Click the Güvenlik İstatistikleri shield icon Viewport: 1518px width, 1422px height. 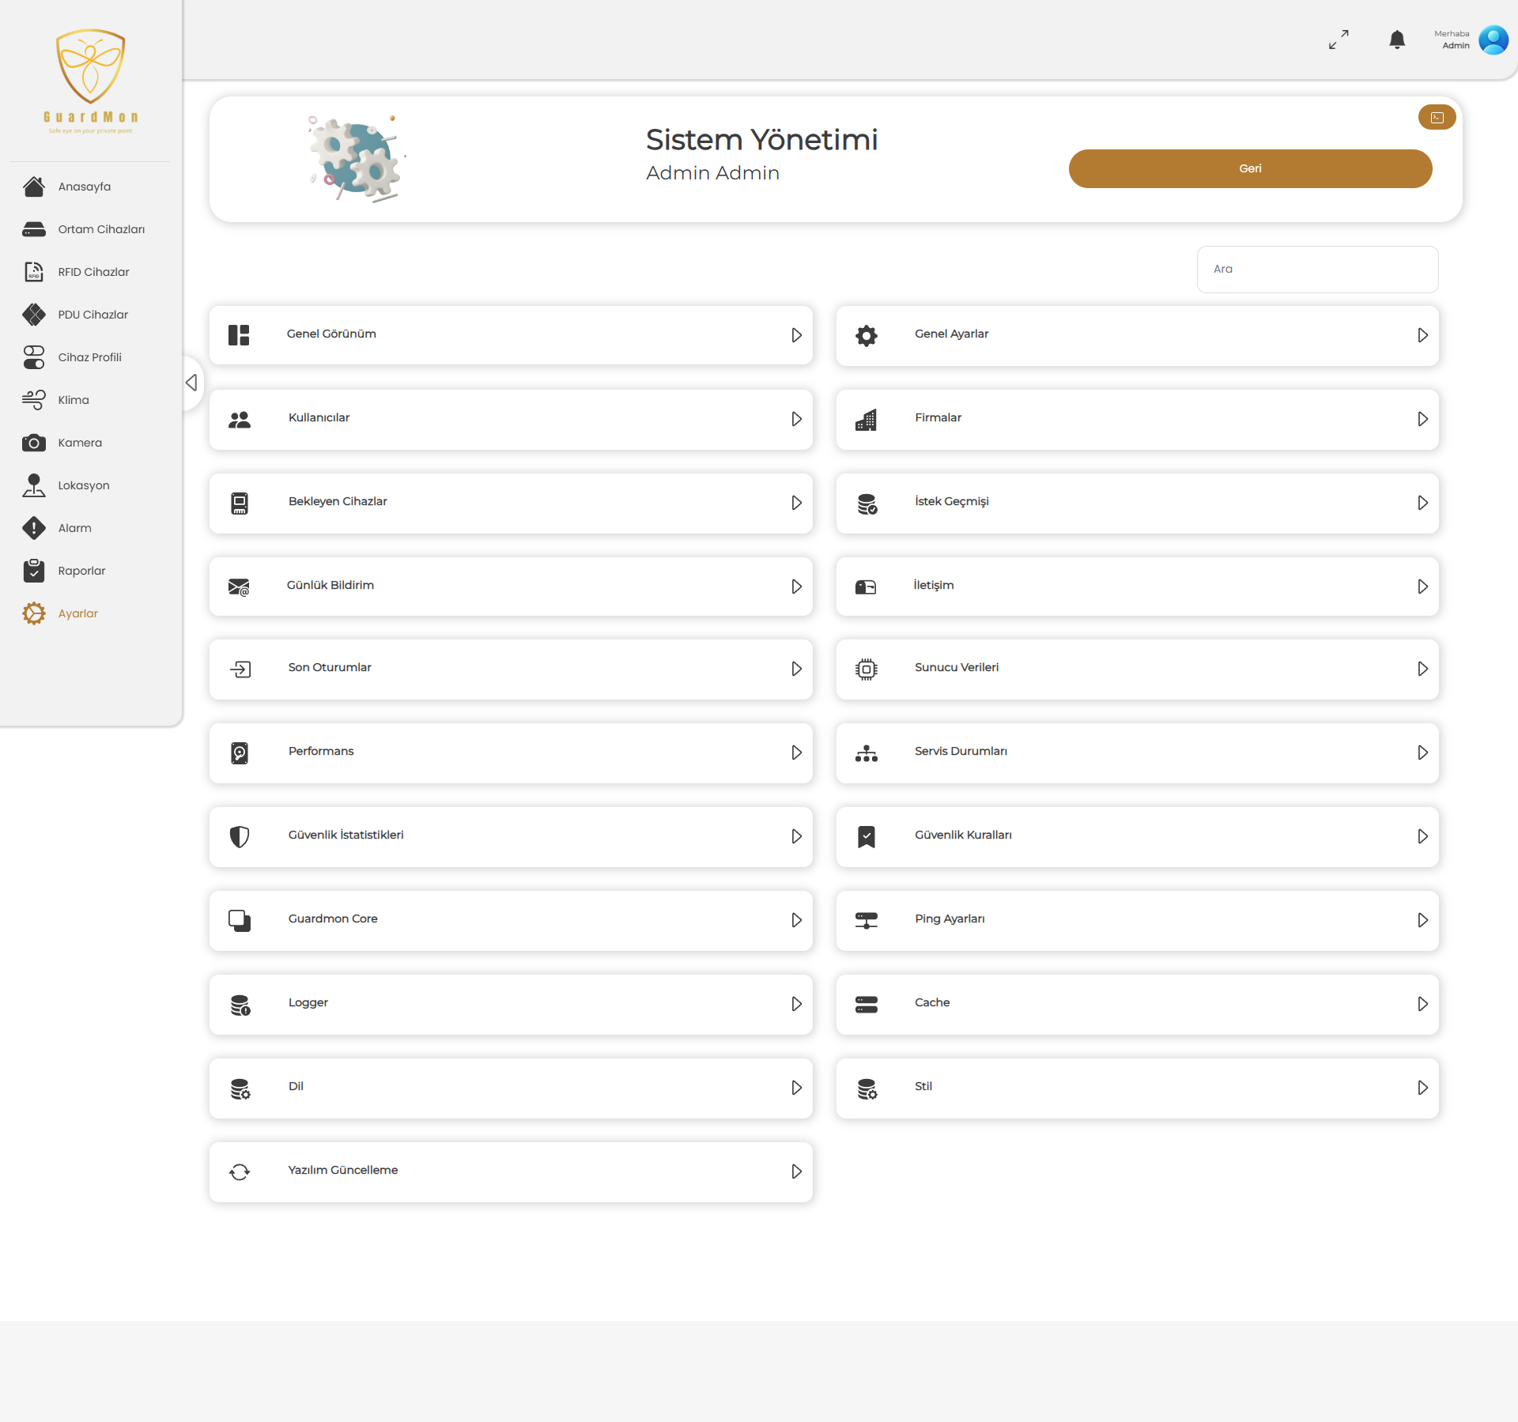coord(240,836)
